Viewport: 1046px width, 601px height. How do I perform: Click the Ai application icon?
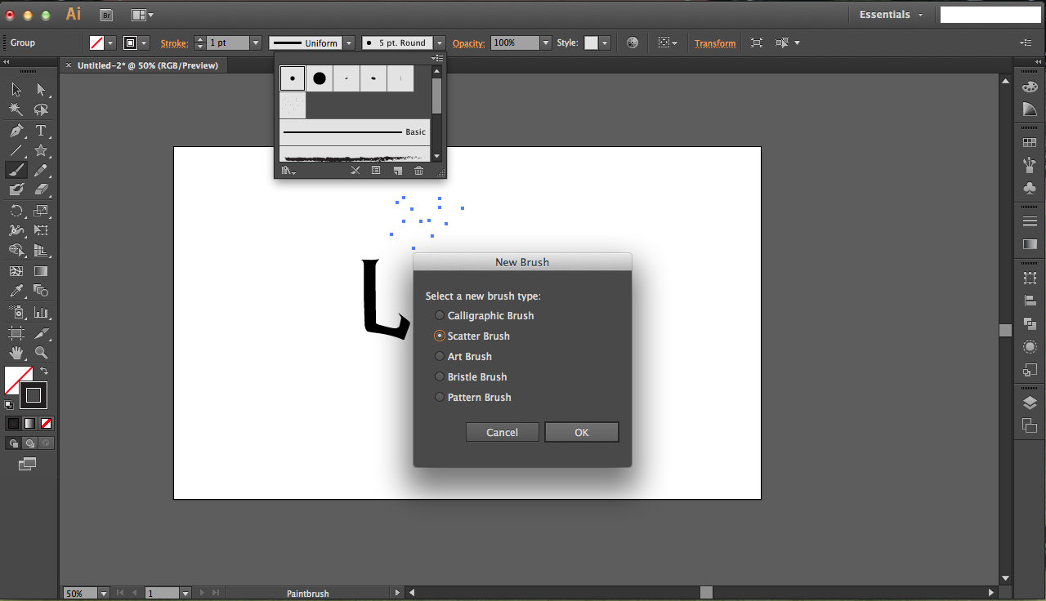coord(74,14)
